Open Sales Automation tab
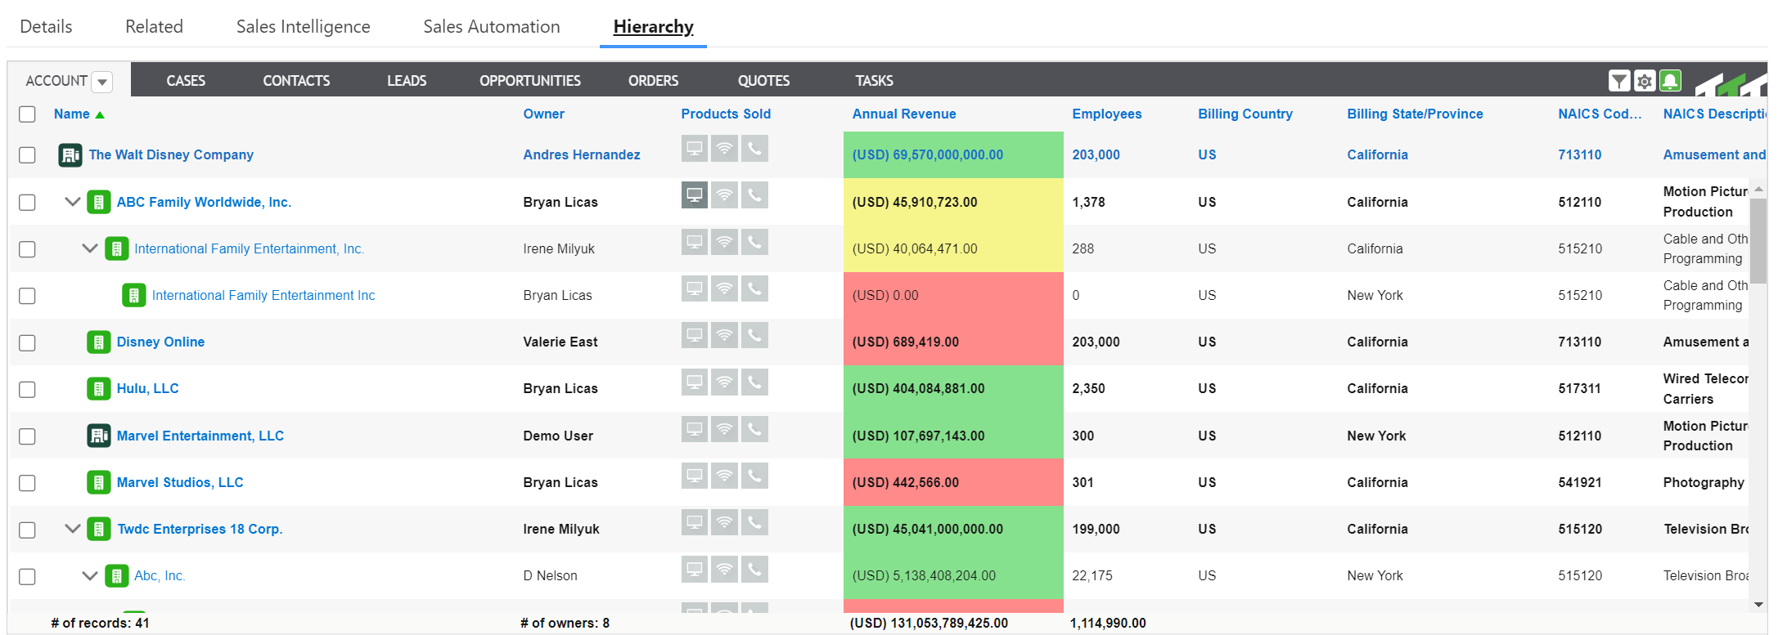The height and width of the screenshot is (635, 1778). click(492, 26)
